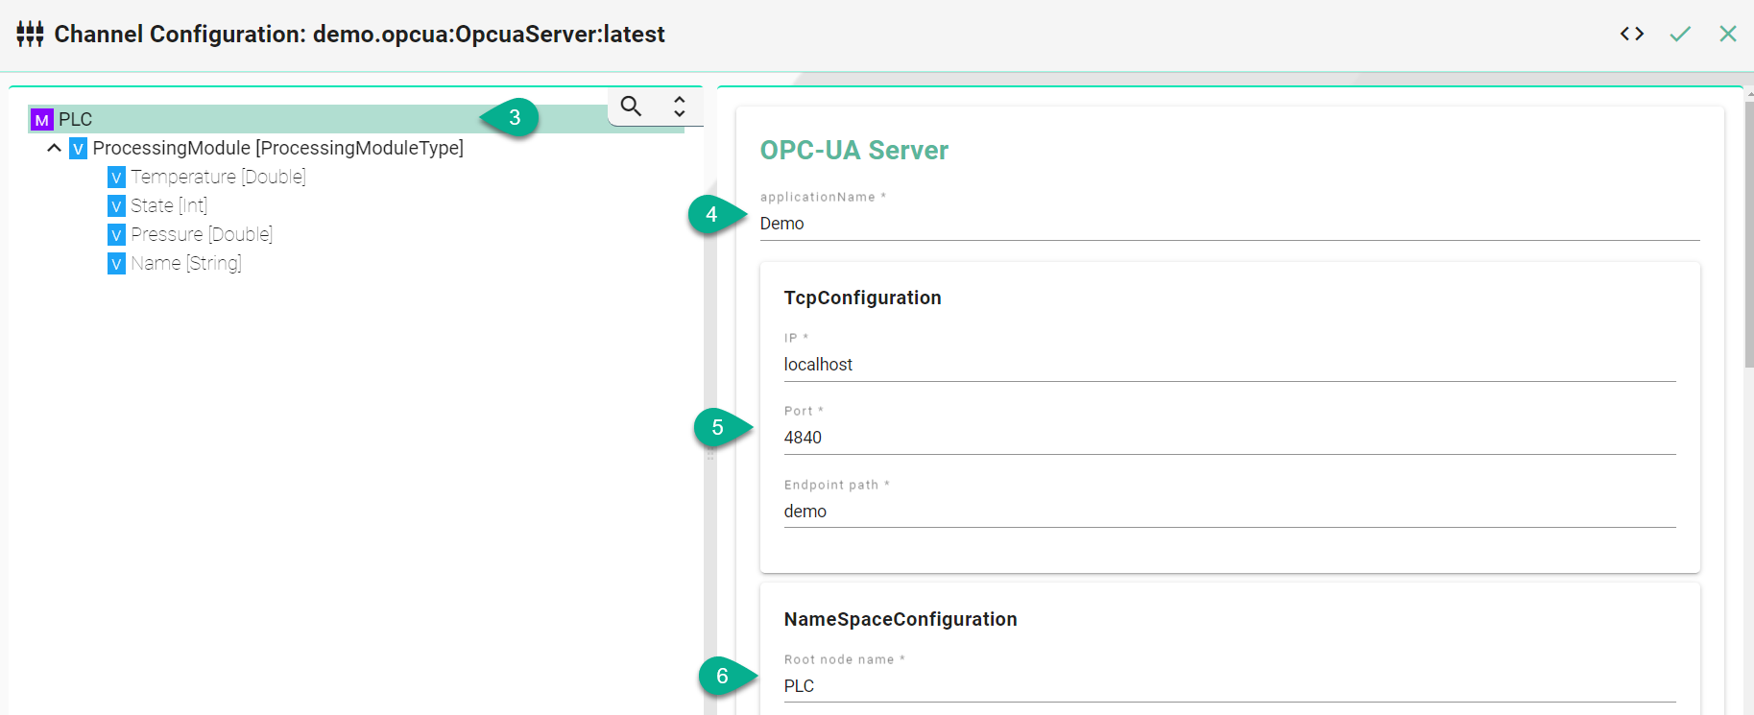Viewport: 1754px width, 715px height.
Task: Click the Root node name field
Action: [x=1229, y=686]
